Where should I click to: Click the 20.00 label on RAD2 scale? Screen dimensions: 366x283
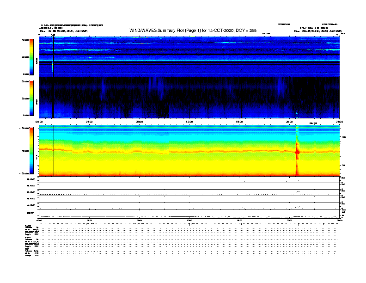coord(25,57)
